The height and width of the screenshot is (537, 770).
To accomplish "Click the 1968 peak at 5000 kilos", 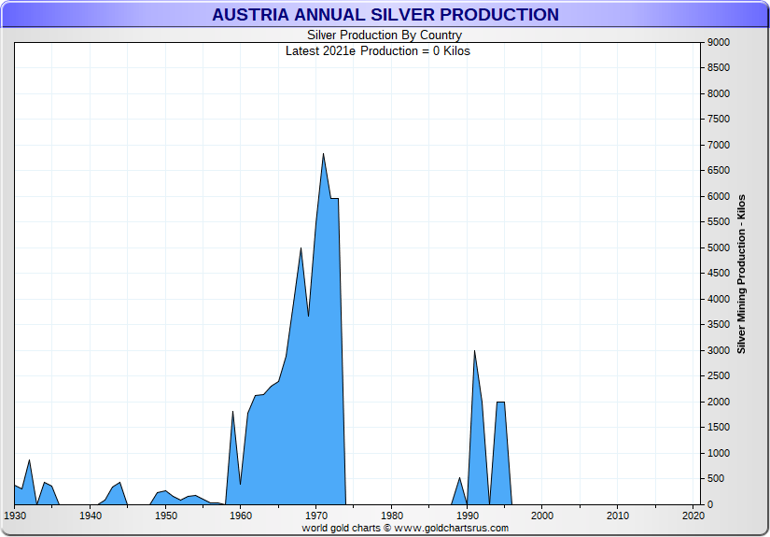I will point(301,248).
